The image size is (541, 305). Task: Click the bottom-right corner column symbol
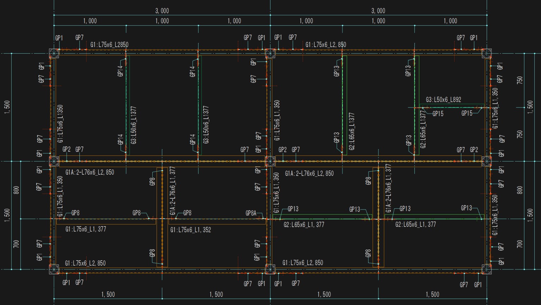point(486,269)
